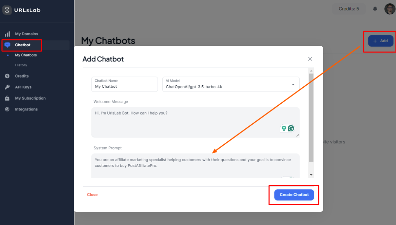
Task: Click the Grammarly icon in Welcome Message
Action: pyautogui.click(x=291, y=128)
